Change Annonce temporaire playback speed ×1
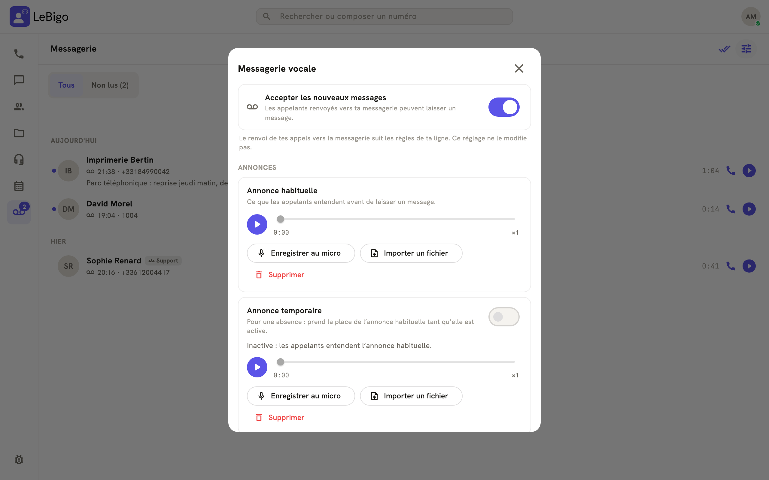 point(515,376)
